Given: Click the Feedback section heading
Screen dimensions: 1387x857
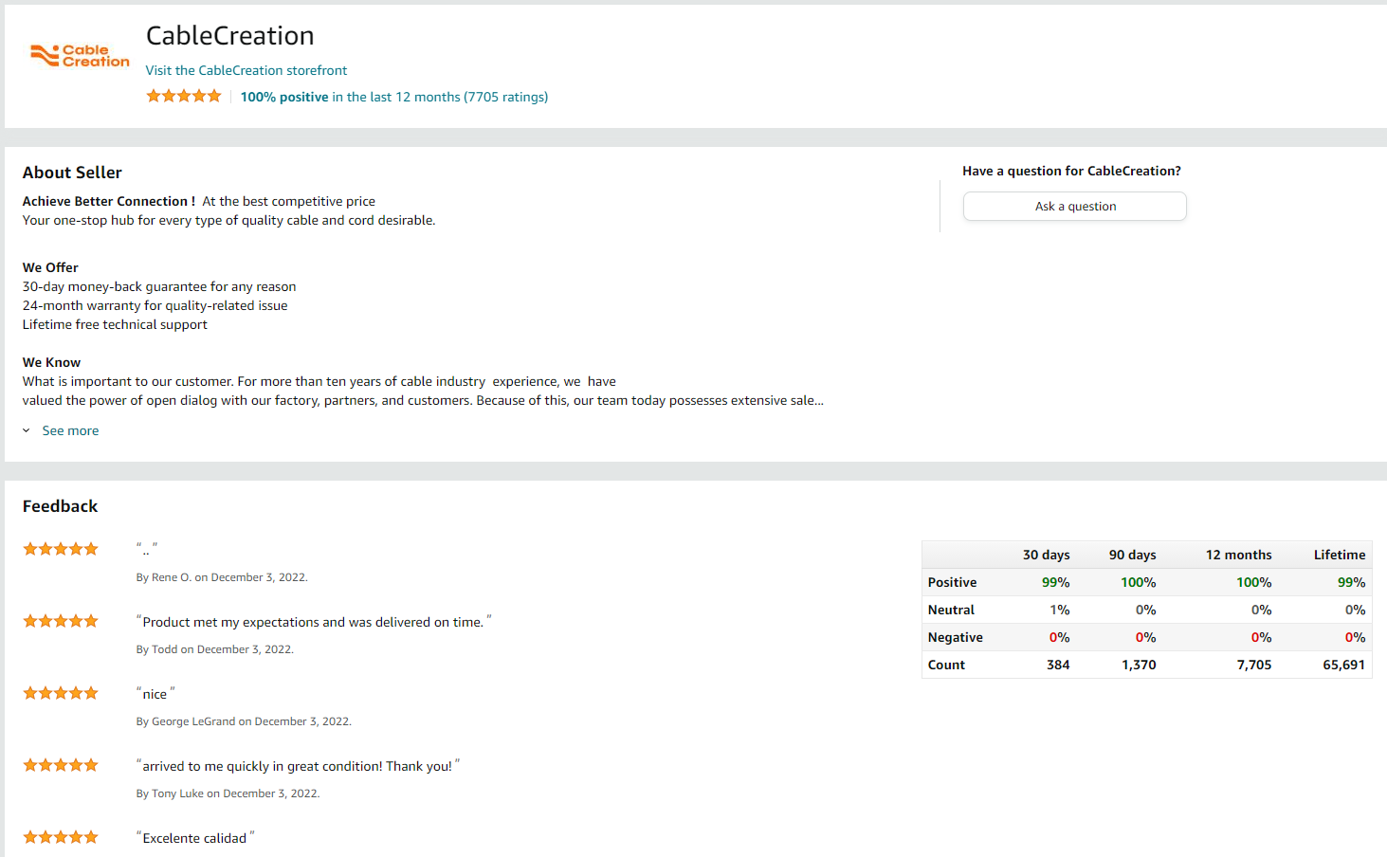Looking at the screenshot, I should [60, 506].
